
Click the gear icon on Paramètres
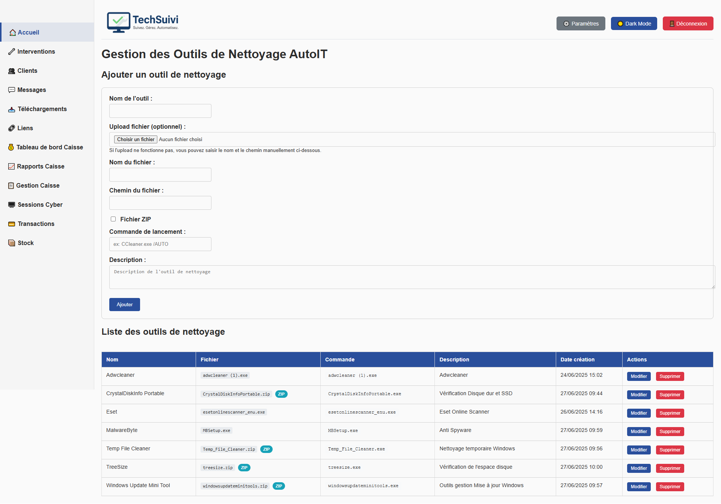[567, 24]
